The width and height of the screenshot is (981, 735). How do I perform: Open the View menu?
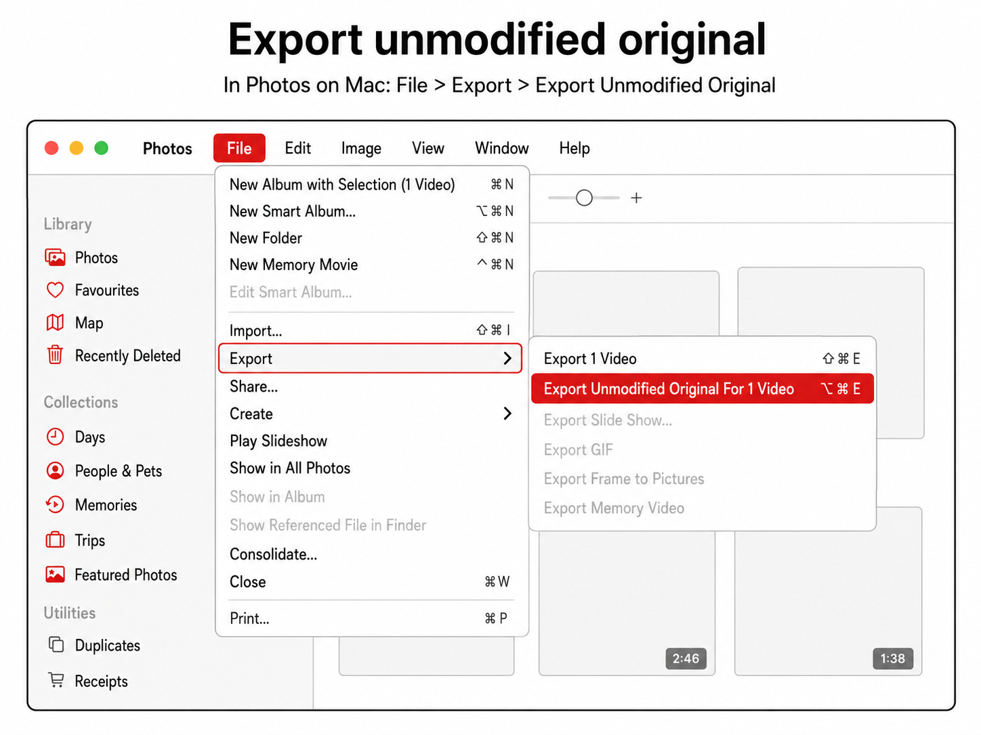428,148
